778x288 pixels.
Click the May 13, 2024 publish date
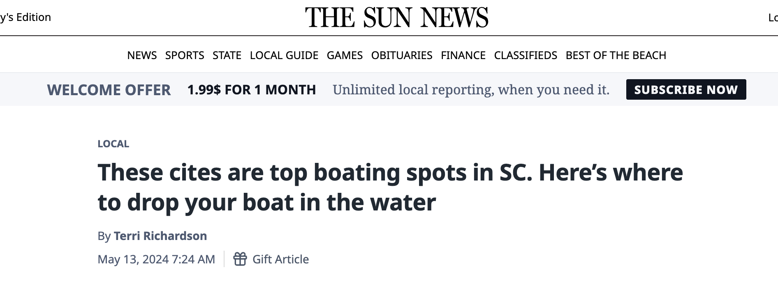156,259
